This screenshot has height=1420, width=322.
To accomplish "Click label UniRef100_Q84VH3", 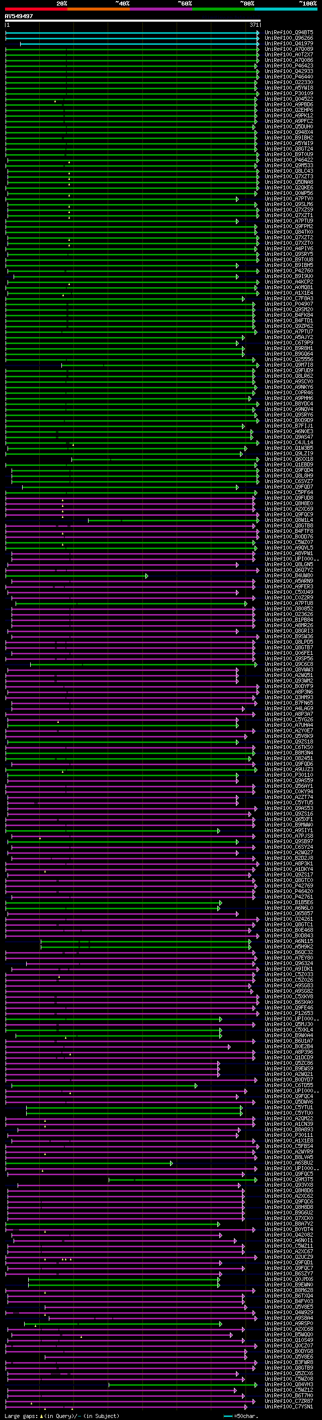I will pos(289,1385).
